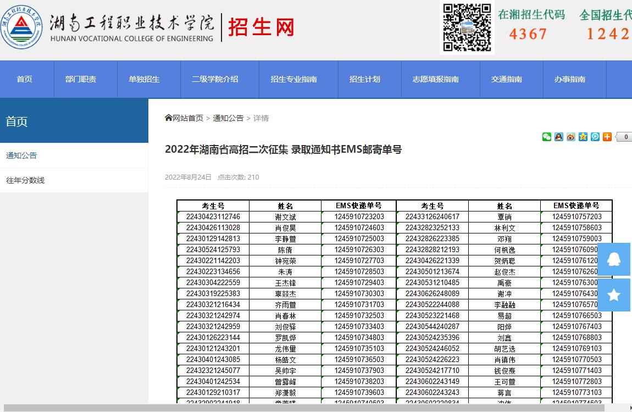Image resolution: width=632 pixels, height=412 pixels.
Task: Click the article title about EMS邮寄单号
Action: point(284,149)
